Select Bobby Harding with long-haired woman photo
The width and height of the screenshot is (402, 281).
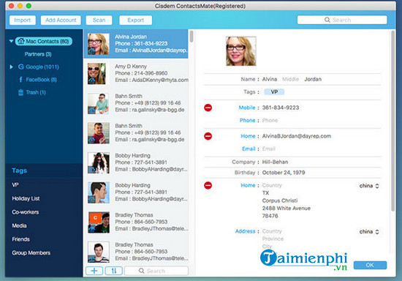click(136, 162)
